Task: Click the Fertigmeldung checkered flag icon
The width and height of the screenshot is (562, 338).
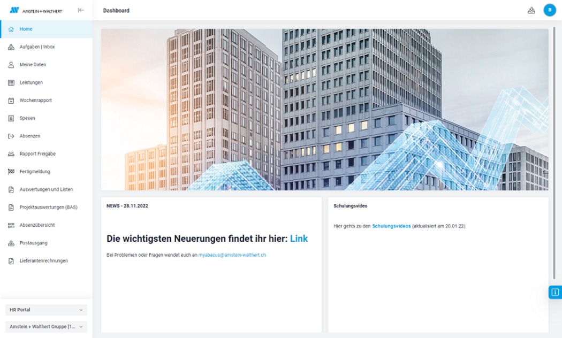Action: [11, 172]
